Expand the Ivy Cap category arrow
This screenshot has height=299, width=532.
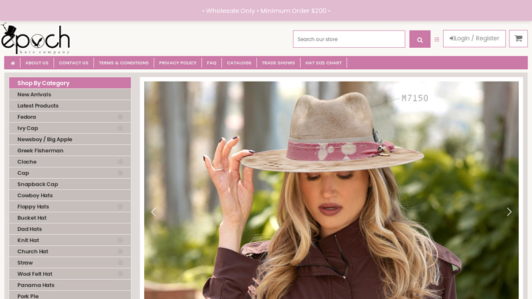tap(120, 128)
